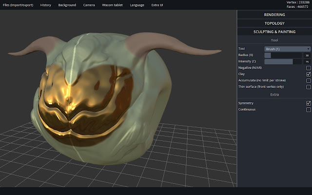This screenshot has width=312, height=195.
Task: Click the Radius value field
Action: (307, 55)
